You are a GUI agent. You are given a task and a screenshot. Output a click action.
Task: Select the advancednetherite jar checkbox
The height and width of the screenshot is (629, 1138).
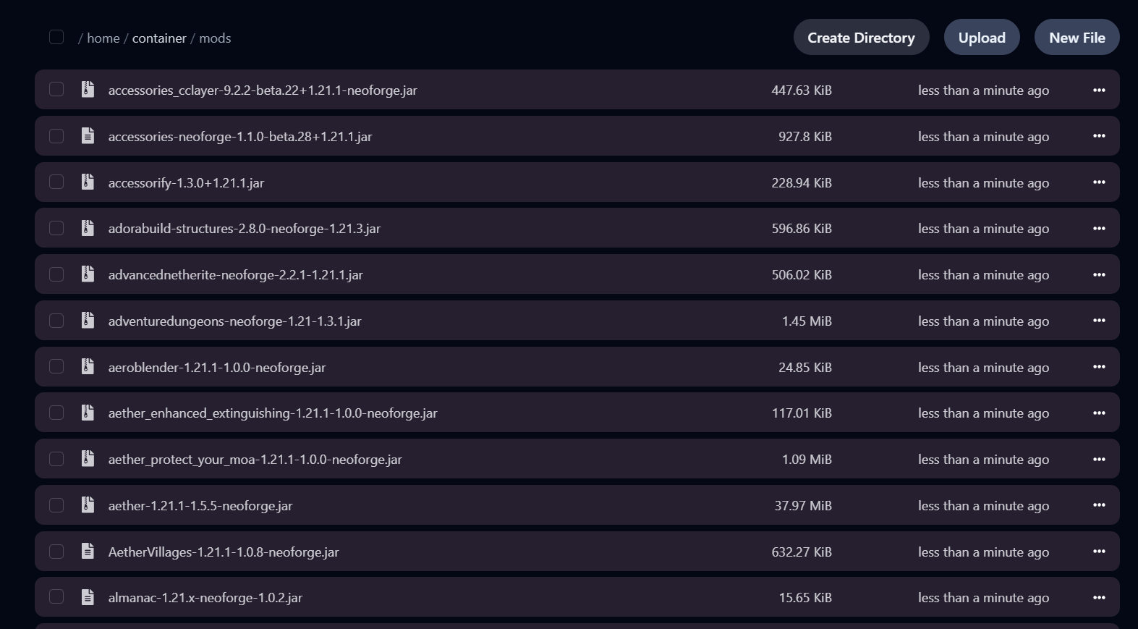[56, 274]
